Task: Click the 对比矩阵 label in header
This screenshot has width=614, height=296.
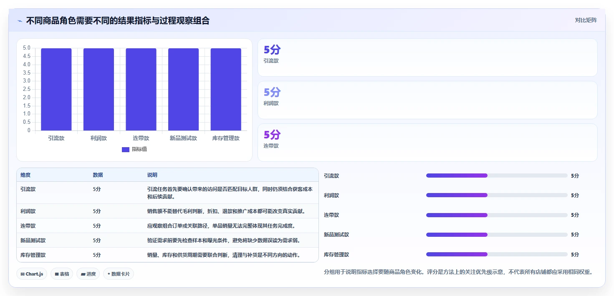Action: tap(586, 20)
